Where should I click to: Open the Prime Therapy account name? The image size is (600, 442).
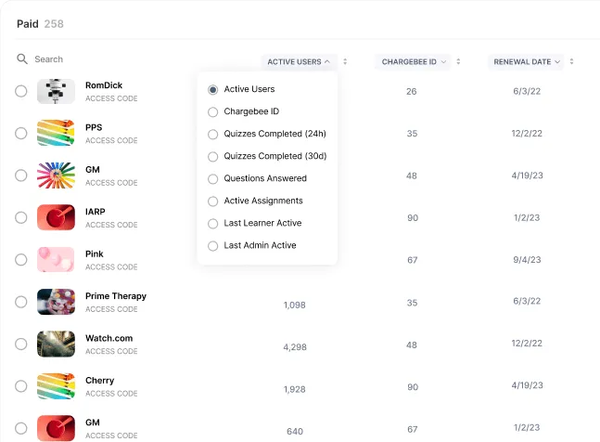pyautogui.click(x=116, y=296)
